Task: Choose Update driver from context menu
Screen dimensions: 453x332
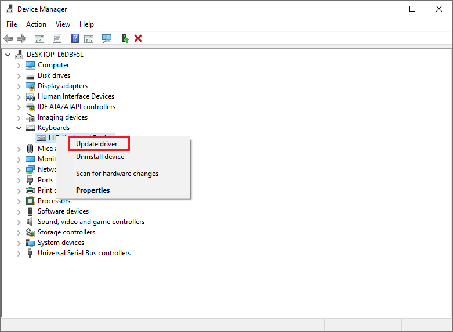Action: [x=97, y=143]
